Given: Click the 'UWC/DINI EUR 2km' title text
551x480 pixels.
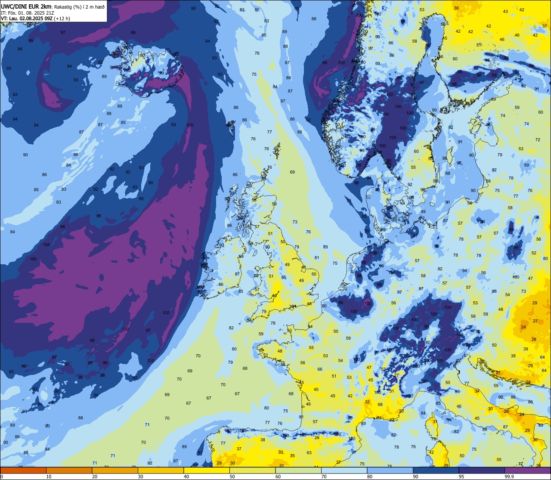Looking at the screenshot, I should click(26, 6).
